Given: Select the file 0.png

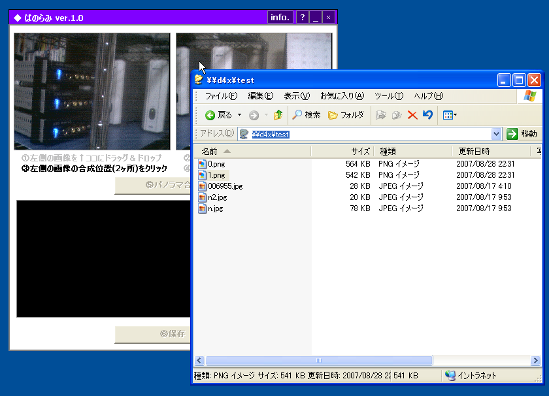Looking at the screenshot, I should point(216,164).
